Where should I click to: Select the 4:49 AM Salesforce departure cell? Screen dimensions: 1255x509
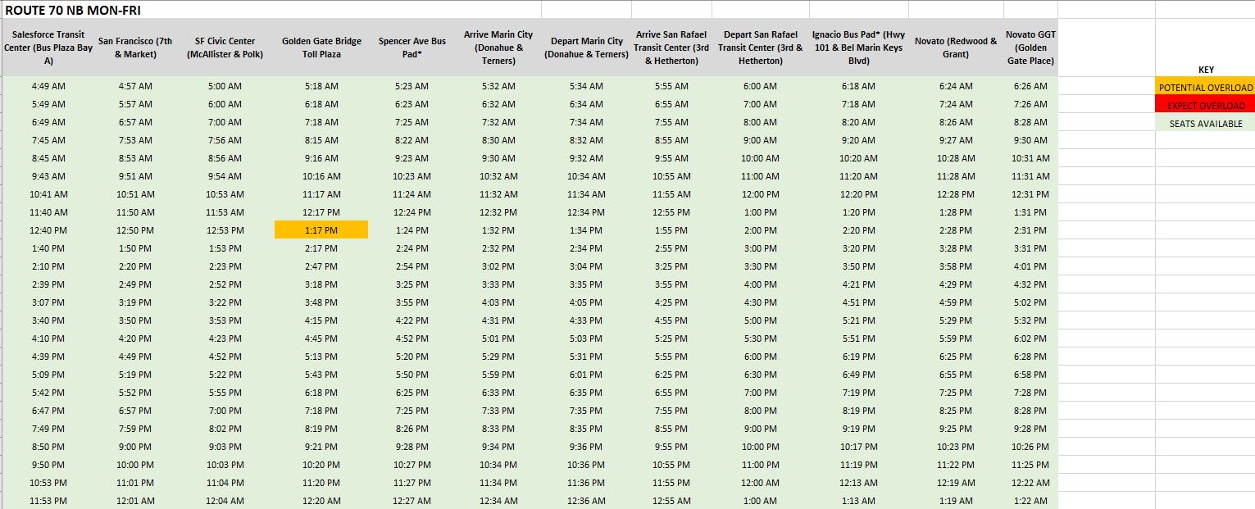click(x=48, y=86)
